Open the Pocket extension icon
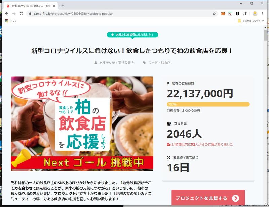This screenshot has height=207, width=269. tap(230, 14)
